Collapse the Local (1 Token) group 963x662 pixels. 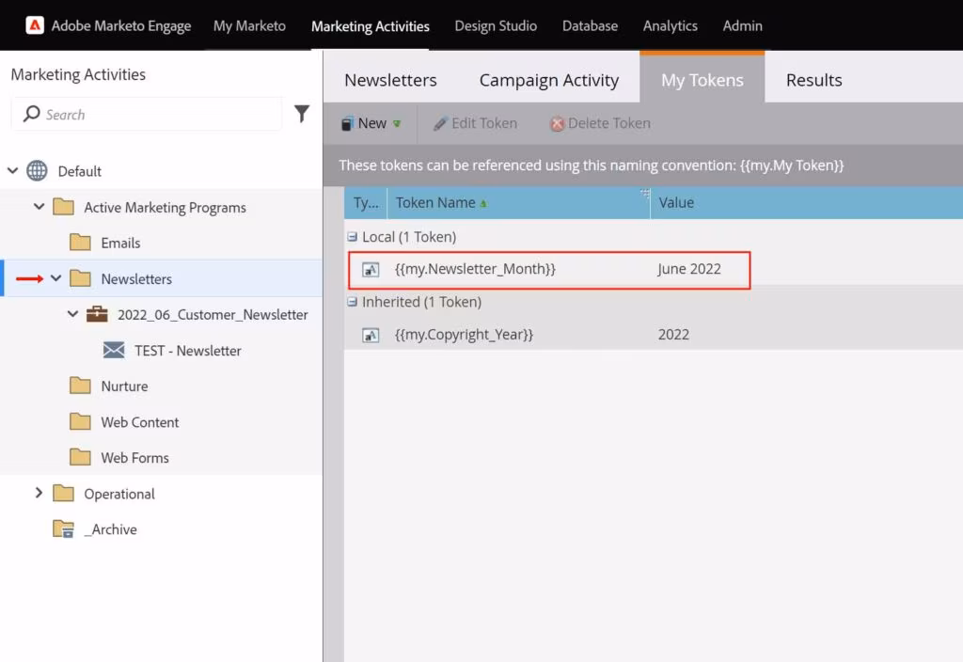pos(353,237)
